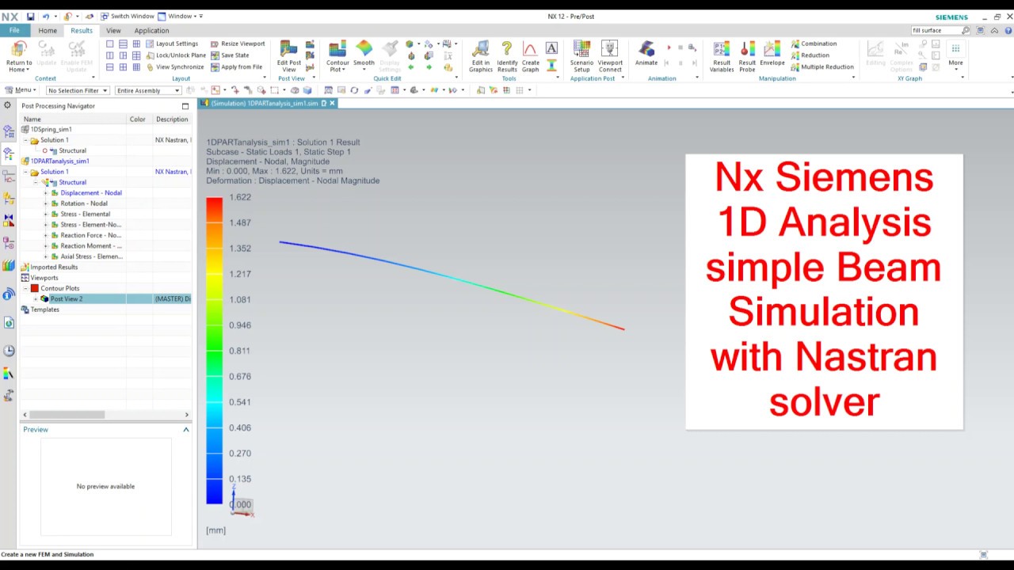Select the single viewport layout icon

click(x=110, y=44)
